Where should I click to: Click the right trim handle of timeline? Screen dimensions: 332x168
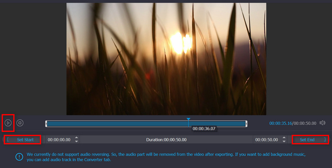click(x=247, y=124)
